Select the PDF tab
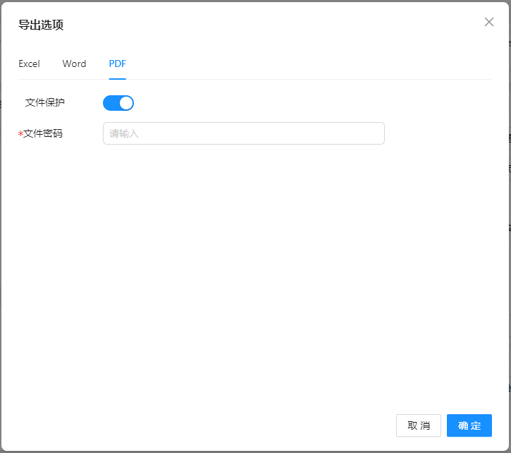The height and width of the screenshot is (453, 511). (x=117, y=64)
